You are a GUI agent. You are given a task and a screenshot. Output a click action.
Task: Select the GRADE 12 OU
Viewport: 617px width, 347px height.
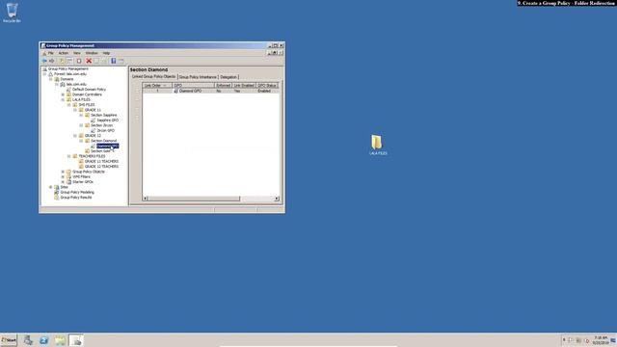[93, 135]
